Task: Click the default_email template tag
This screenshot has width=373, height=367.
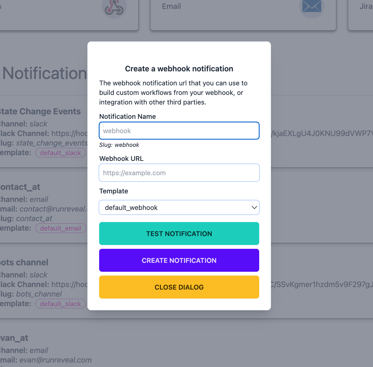Action: pyautogui.click(x=61, y=228)
